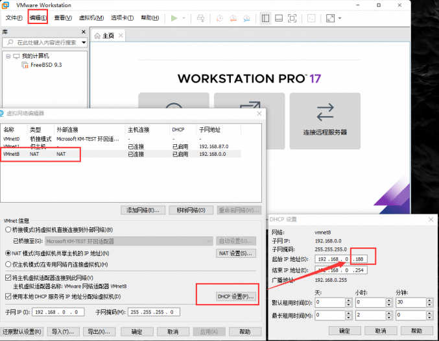Image resolution: width=439 pixels, height=341 pixels.
Task: Click the Send Ctrl+Alt+Del toolbar icon
Action: (x=200, y=18)
